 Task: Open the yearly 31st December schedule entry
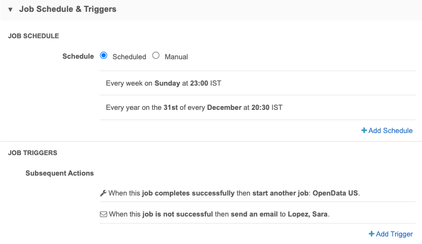(x=194, y=107)
